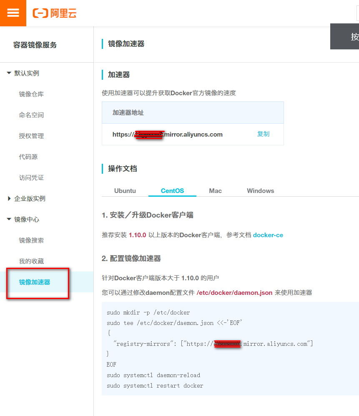Open the hamburger menu icon
Screen dimensions: 359x416
click(x=13, y=13)
